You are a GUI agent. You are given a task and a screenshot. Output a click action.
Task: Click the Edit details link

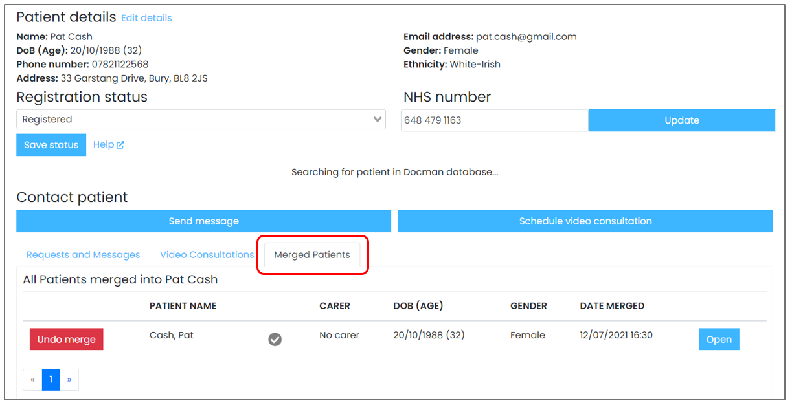tap(146, 18)
